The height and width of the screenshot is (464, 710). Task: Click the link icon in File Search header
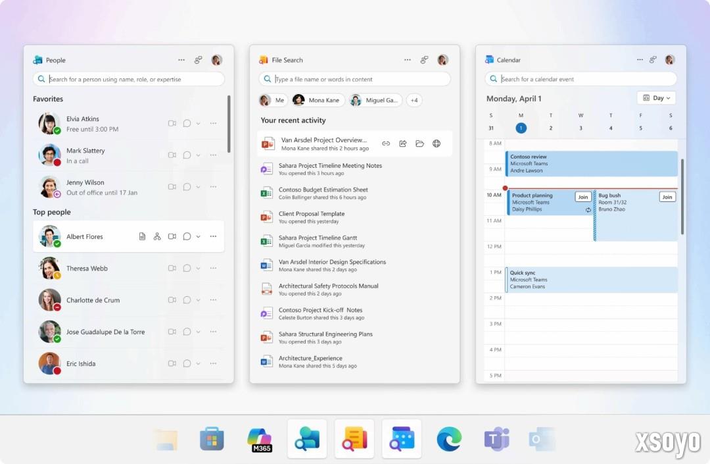[x=424, y=60]
